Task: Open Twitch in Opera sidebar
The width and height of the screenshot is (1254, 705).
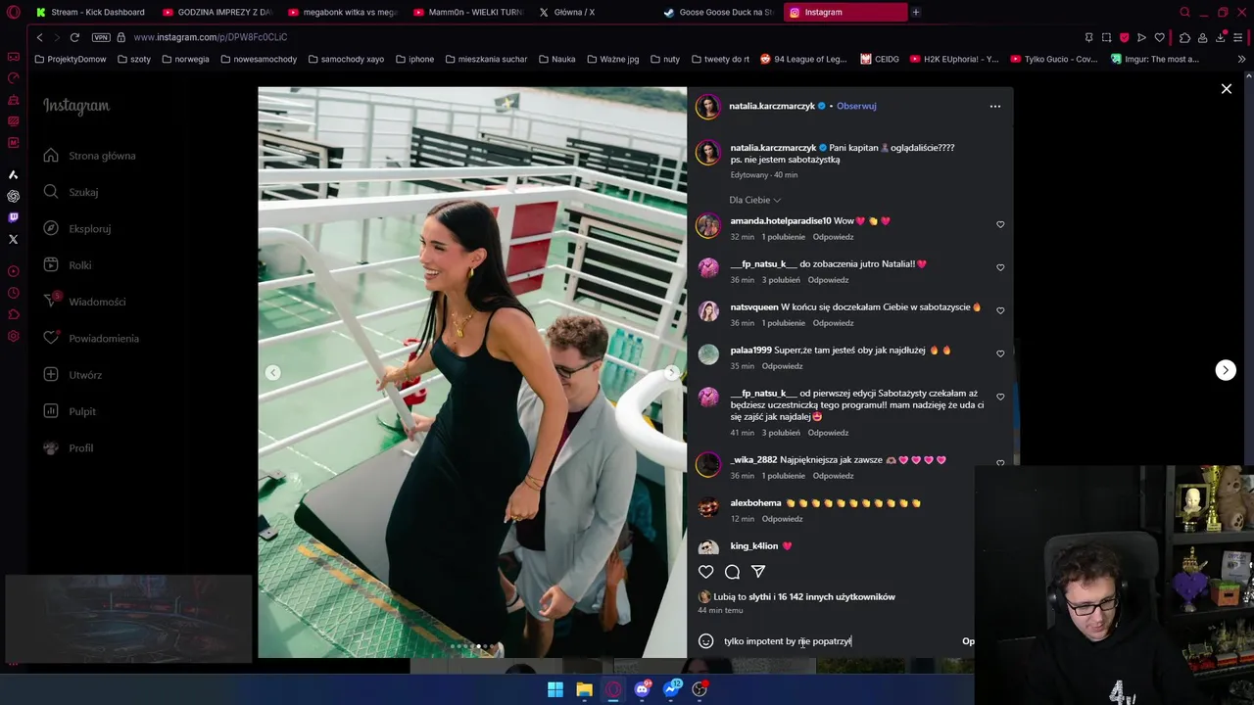Action: (x=13, y=217)
